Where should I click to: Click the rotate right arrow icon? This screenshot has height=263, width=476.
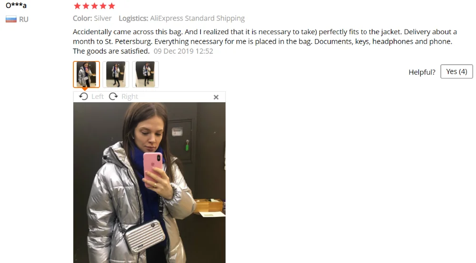113,97
